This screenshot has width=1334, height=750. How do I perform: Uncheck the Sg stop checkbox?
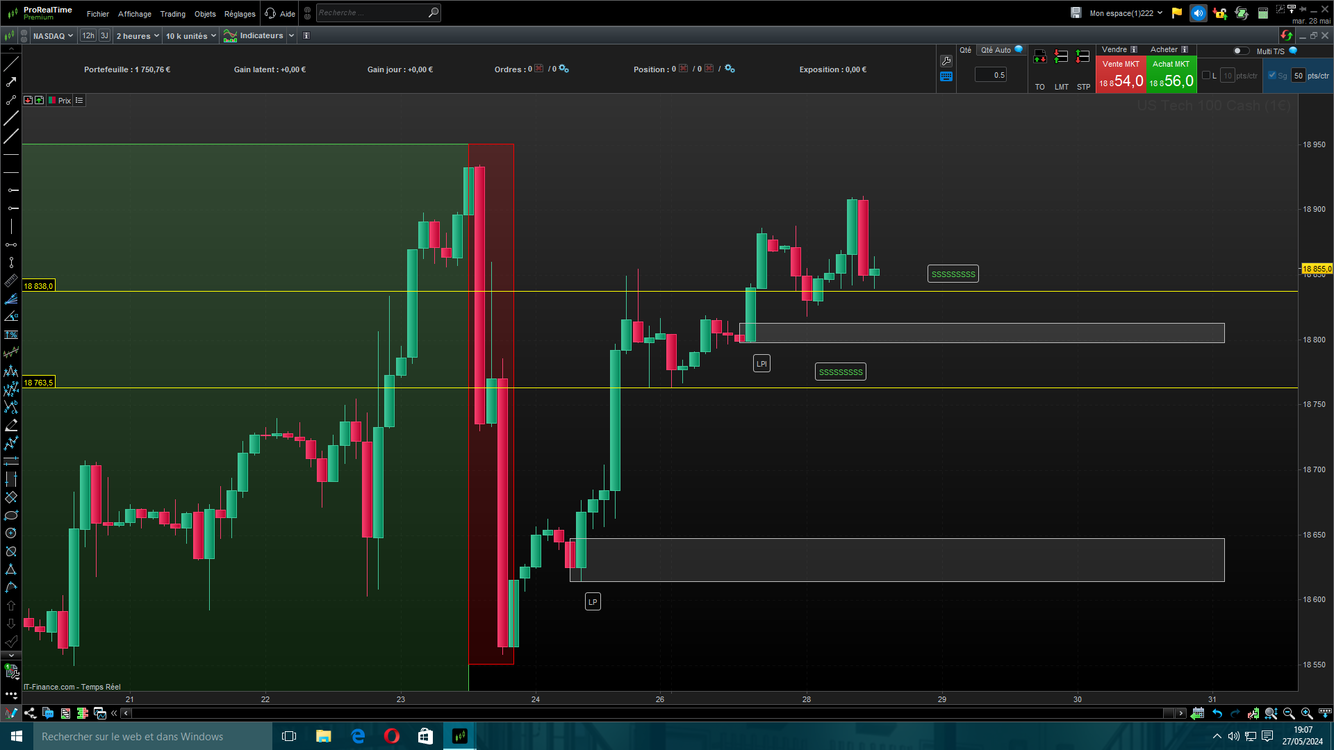pos(1271,76)
